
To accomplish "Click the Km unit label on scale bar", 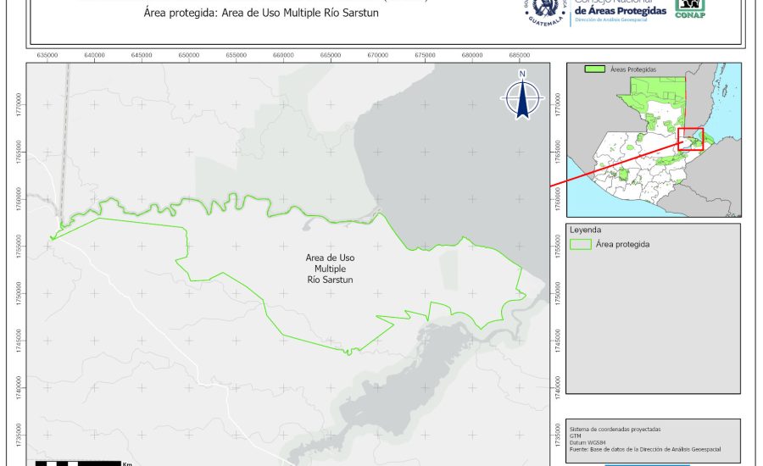I will [x=127, y=463].
